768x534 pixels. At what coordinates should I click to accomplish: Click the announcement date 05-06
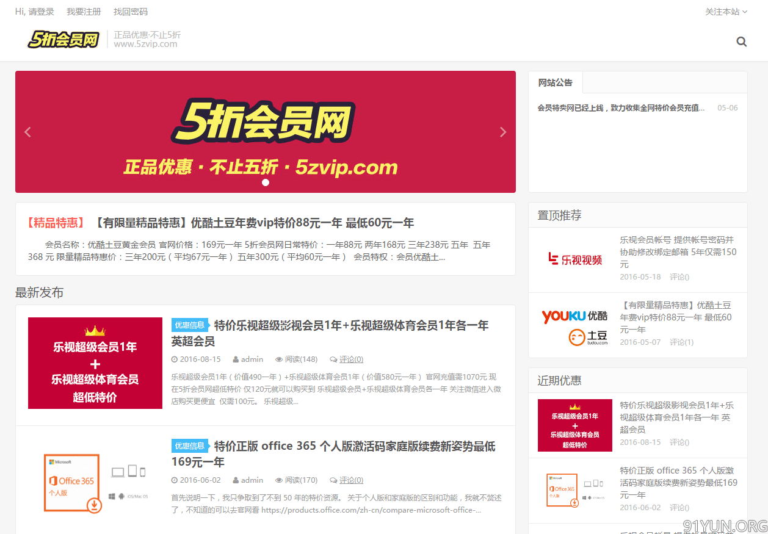(x=728, y=108)
